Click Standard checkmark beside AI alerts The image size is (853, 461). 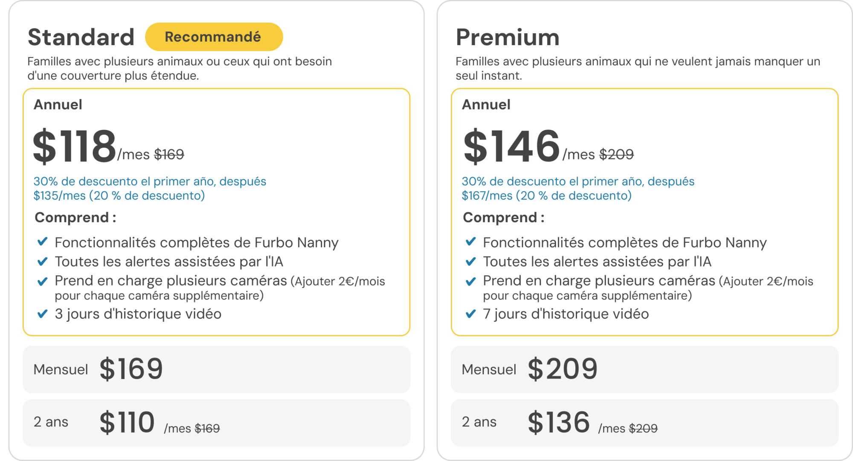pyautogui.click(x=43, y=261)
